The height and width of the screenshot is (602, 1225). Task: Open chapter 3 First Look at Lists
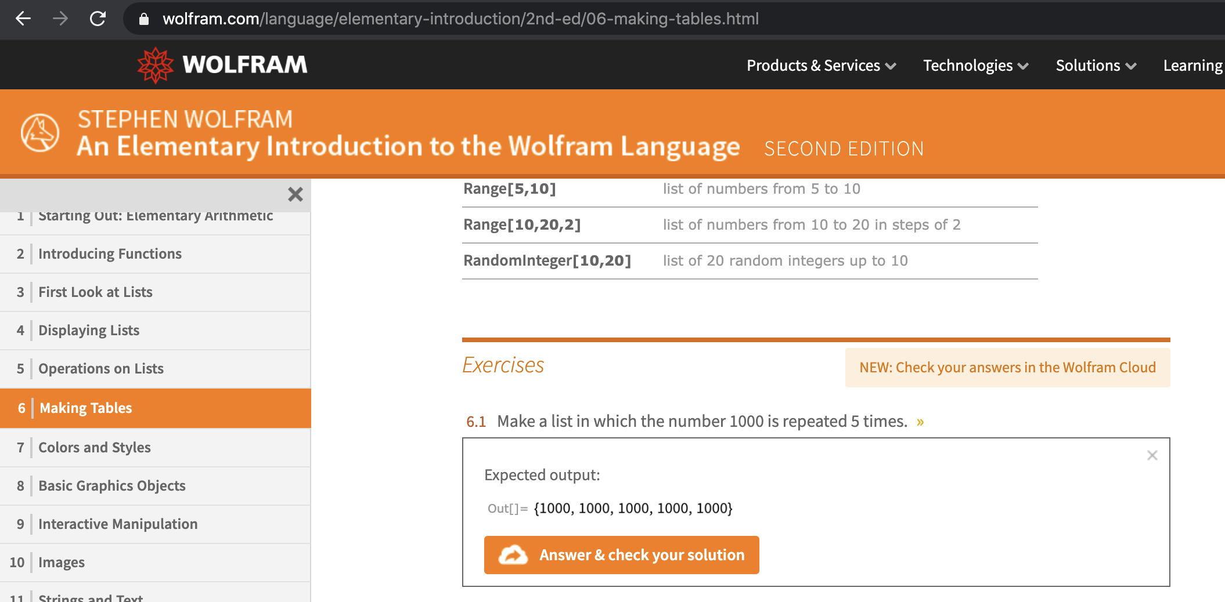pos(155,292)
